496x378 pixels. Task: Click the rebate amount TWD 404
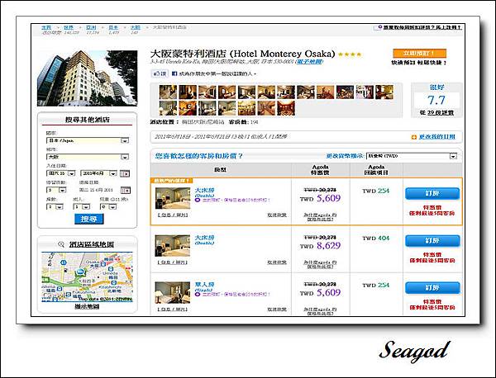coord(376,238)
